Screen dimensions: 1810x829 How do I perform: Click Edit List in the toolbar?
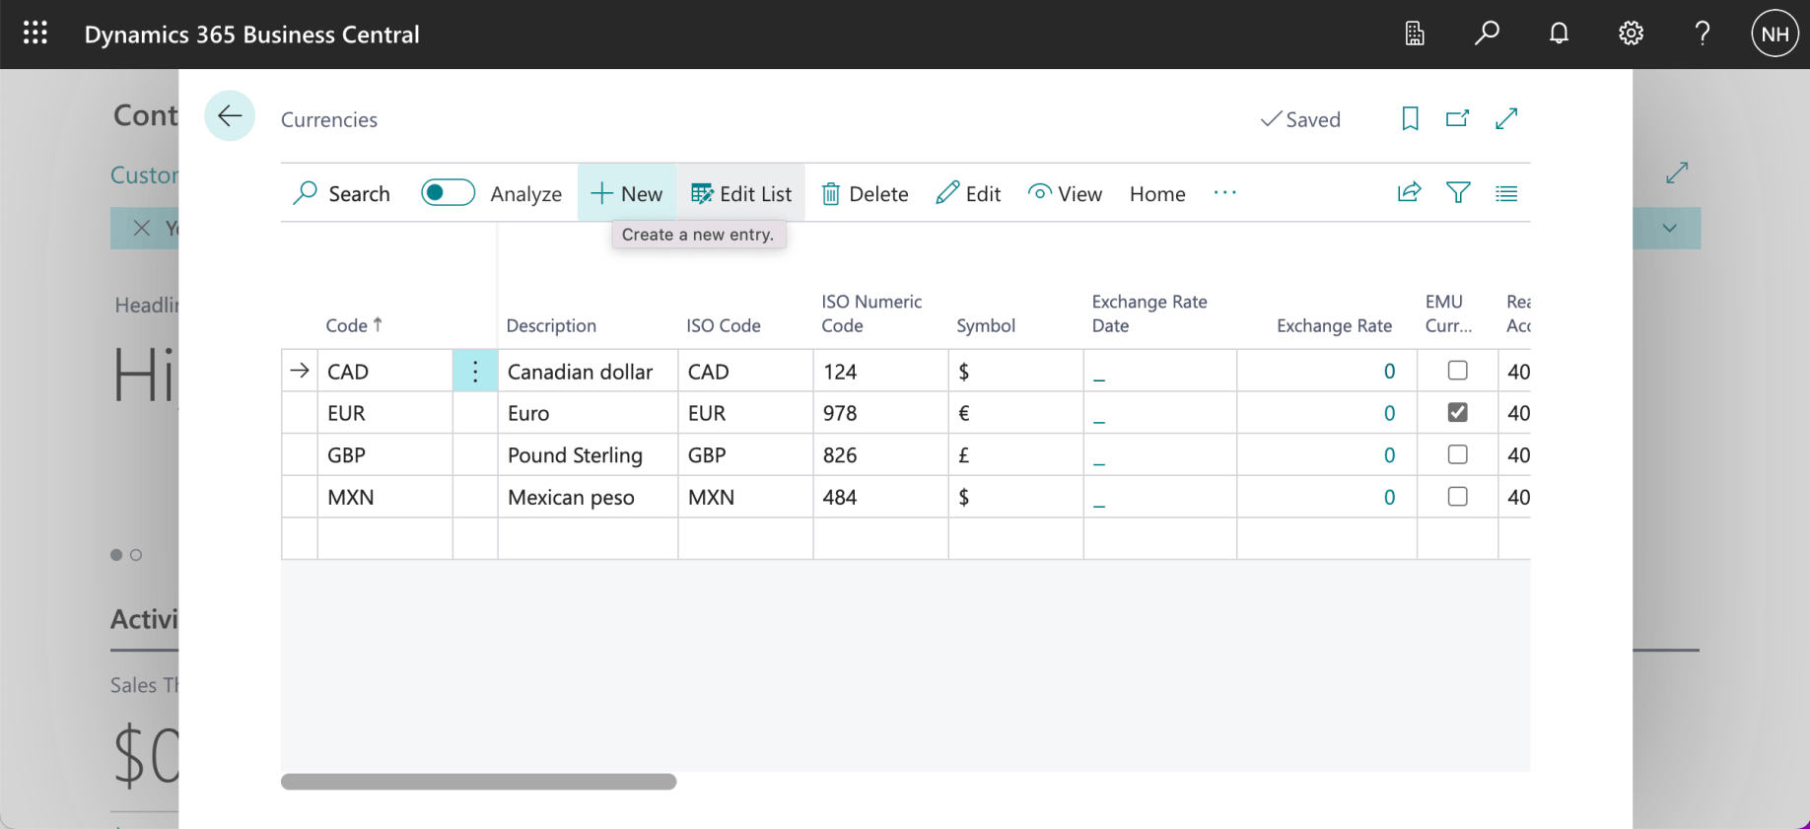click(x=741, y=194)
